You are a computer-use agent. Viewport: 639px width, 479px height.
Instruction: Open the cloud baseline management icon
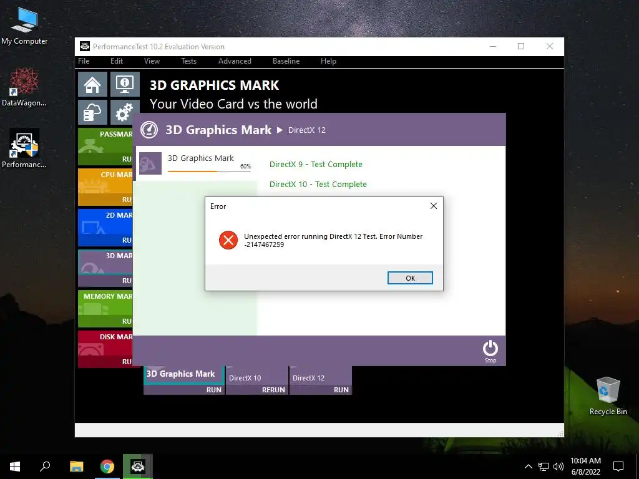click(92, 112)
